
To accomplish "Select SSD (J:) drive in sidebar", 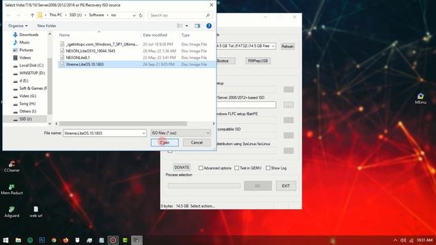I will click(25, 119).
